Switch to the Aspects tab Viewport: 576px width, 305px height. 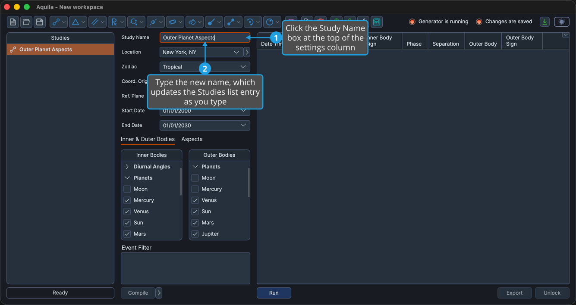[x=192, y=139]
